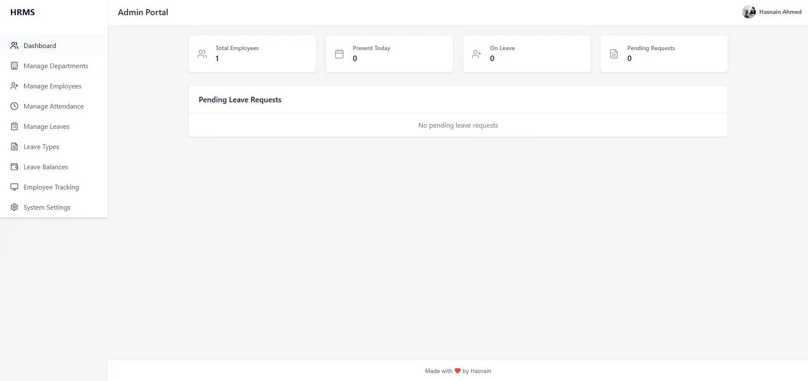Viewport: 808px width, 381px height.
Task: Click the Manage Departments building icon
Action: click(14, 66)
